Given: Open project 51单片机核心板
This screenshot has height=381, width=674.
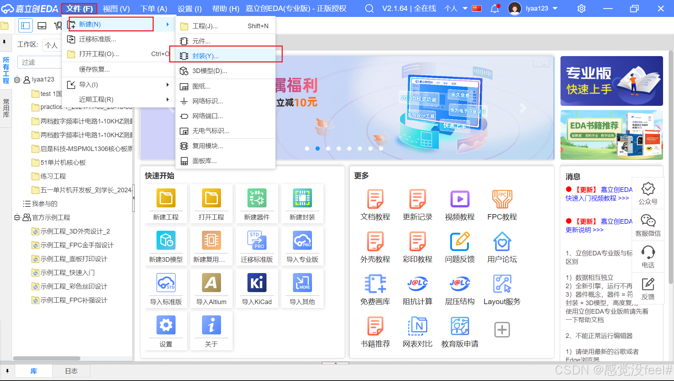Looking at the screenshot, I should pyautogui.click(x=63, y=162).
